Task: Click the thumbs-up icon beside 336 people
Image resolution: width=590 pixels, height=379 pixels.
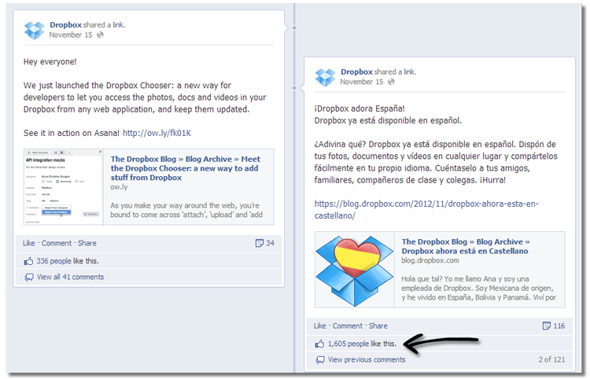Action: [28, 261]
